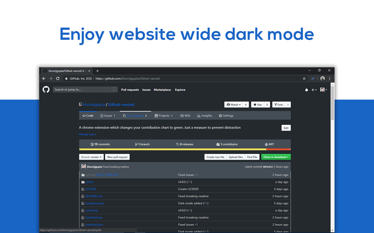Screen dimensions: 374x233
Task: View 1 branch
Action: [142, 144]
